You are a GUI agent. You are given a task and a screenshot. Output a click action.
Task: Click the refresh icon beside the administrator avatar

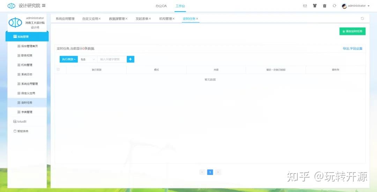pos(334,6)
